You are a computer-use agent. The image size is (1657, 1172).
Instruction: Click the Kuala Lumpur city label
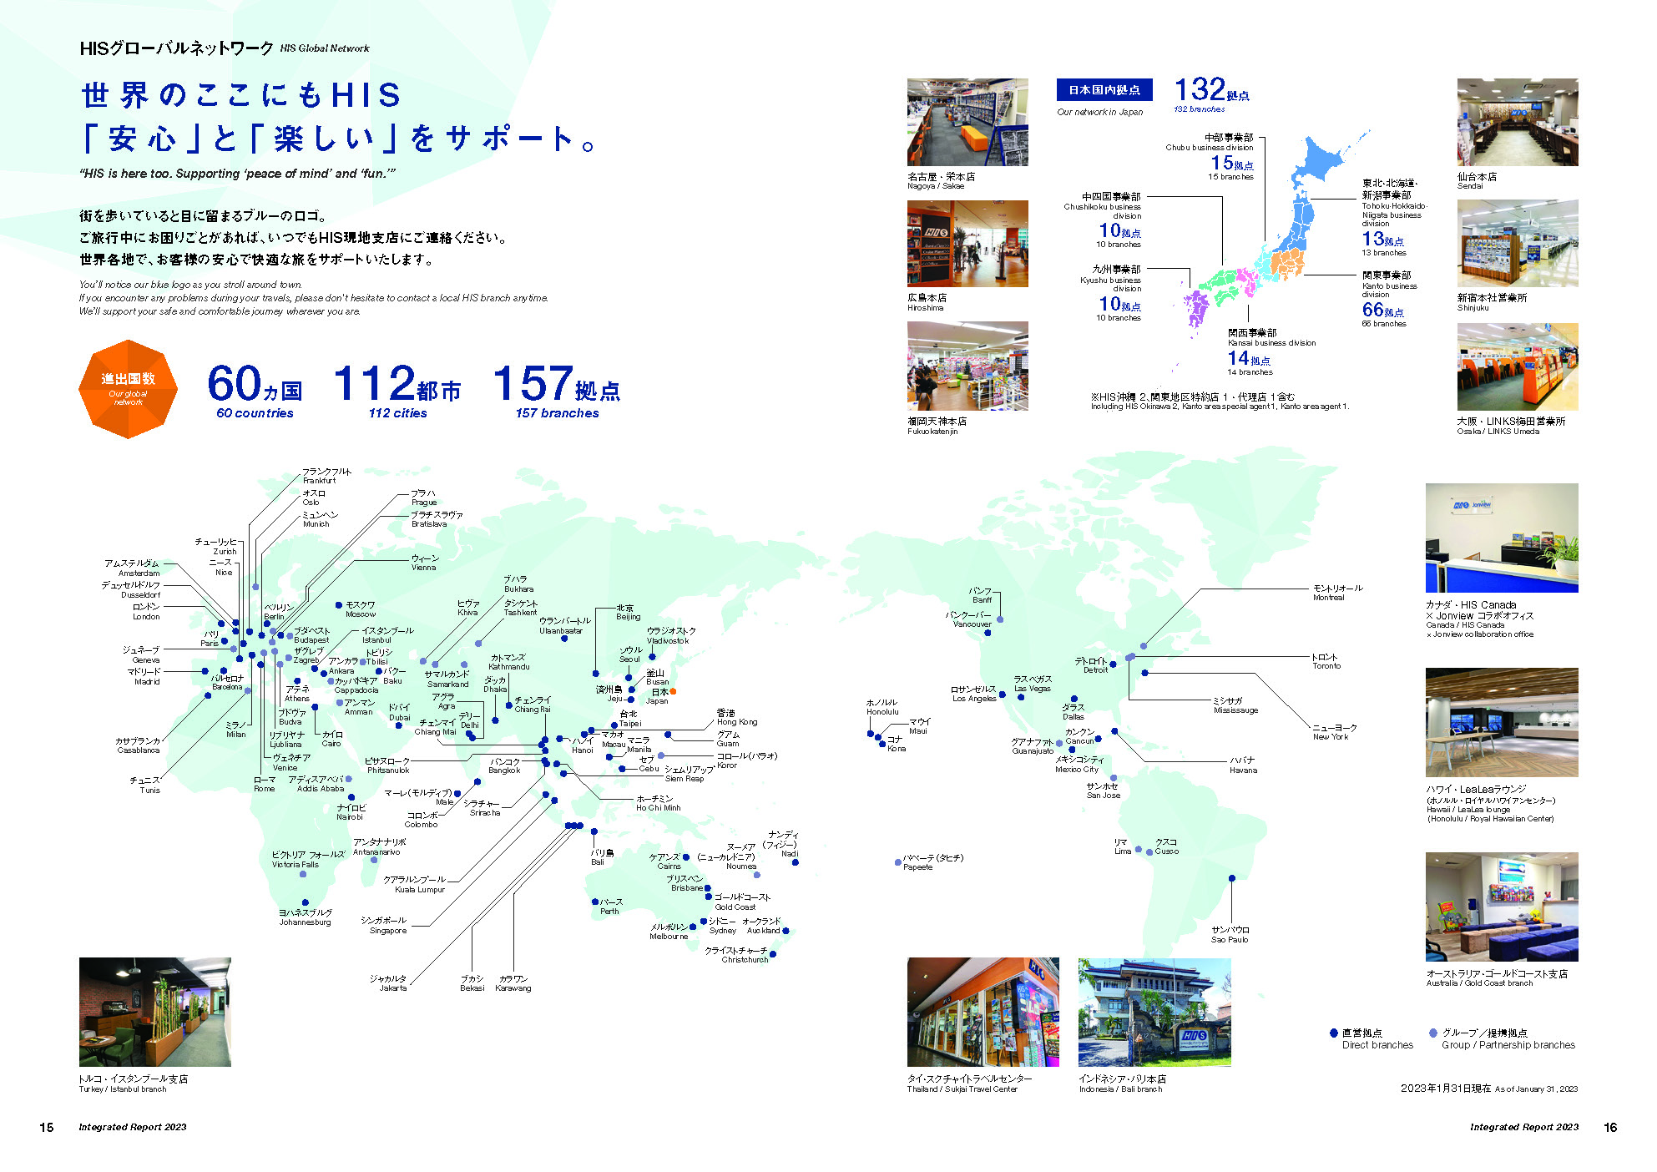pyautogui.click(x=414, y=884)
